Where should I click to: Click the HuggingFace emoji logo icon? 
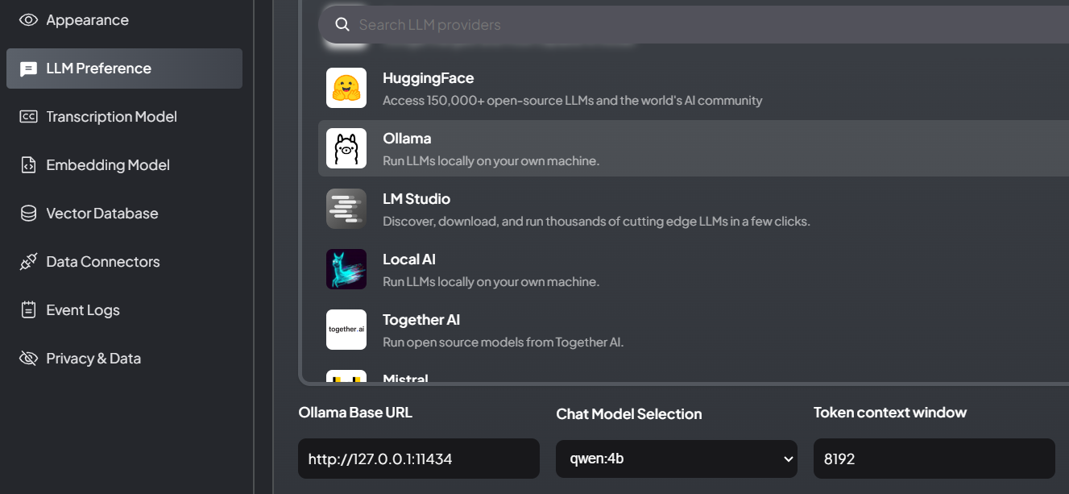click(346, 88)
